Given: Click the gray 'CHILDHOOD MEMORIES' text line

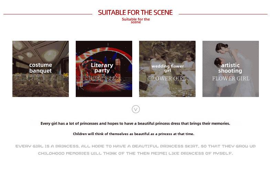Looking at the screenshot, I should [x=135, y=153].
